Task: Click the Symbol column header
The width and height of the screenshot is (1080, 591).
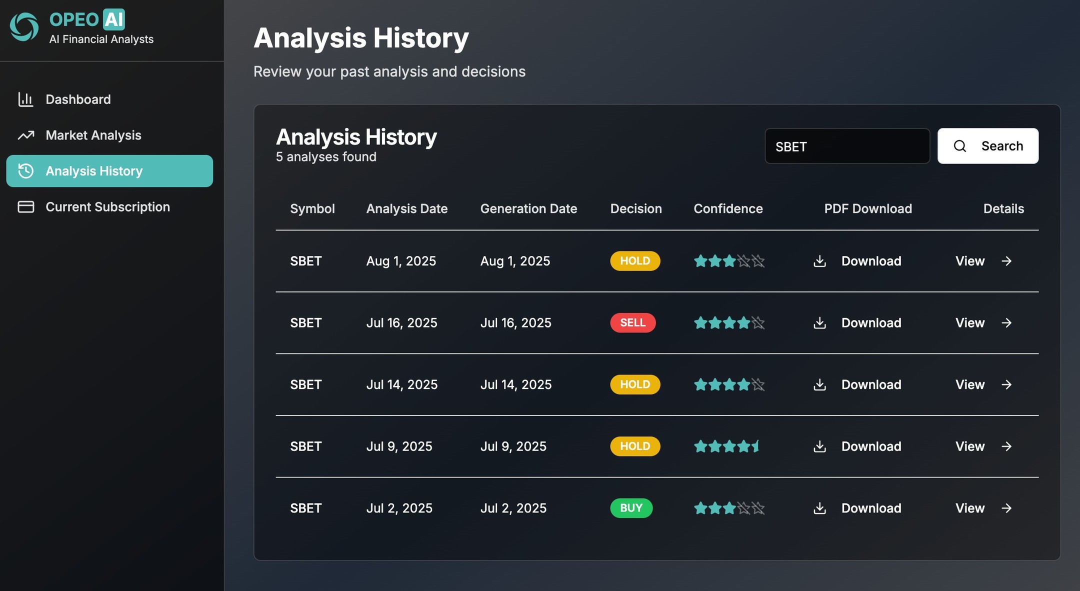Action: coord(312,208)
